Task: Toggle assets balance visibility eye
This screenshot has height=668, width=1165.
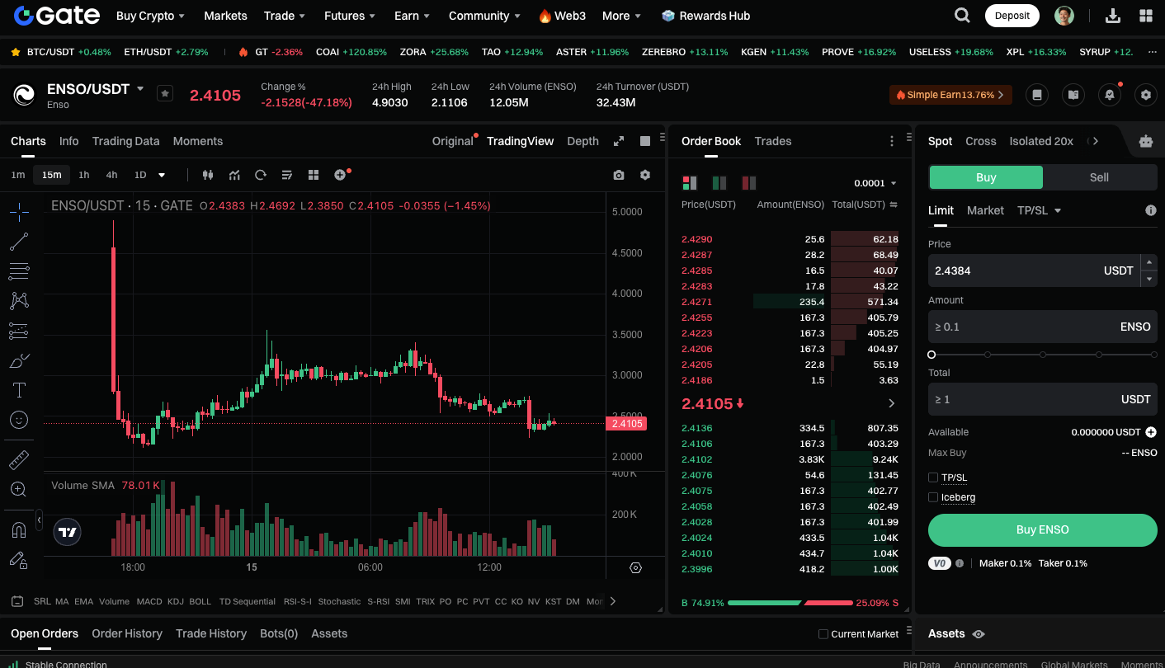Action: click(x=979, y=634)
